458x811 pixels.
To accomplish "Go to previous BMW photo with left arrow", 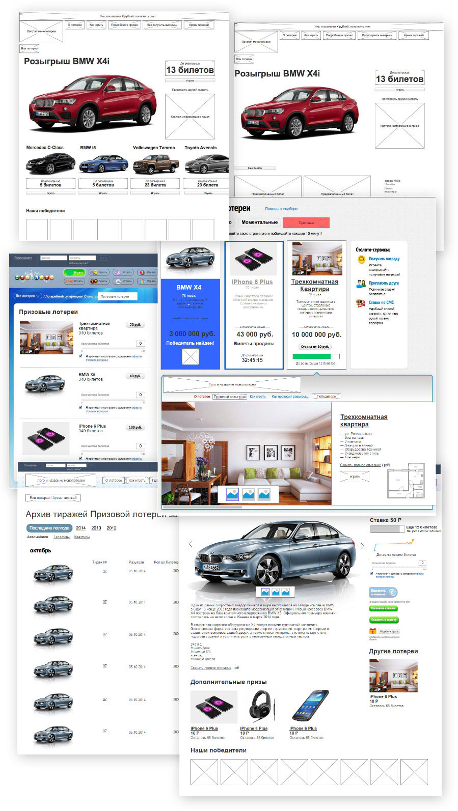I will tap(191, 544).
